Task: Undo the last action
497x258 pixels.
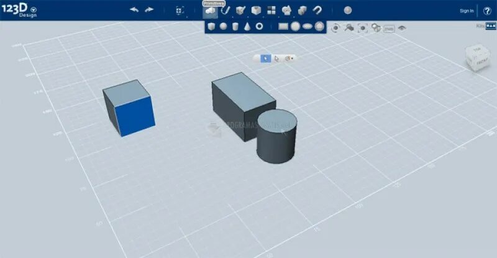Action: click(134, 10)
